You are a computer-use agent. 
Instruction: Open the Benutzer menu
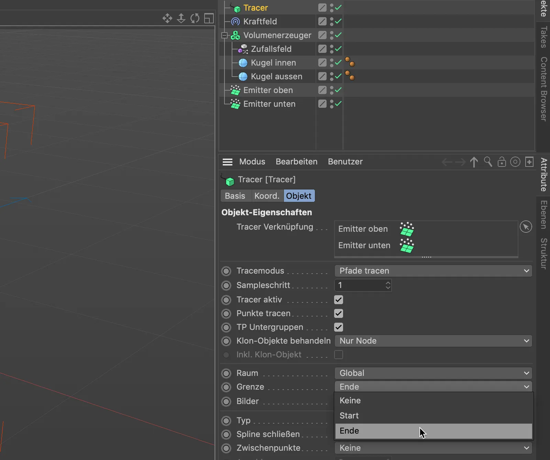pos(345,162)
